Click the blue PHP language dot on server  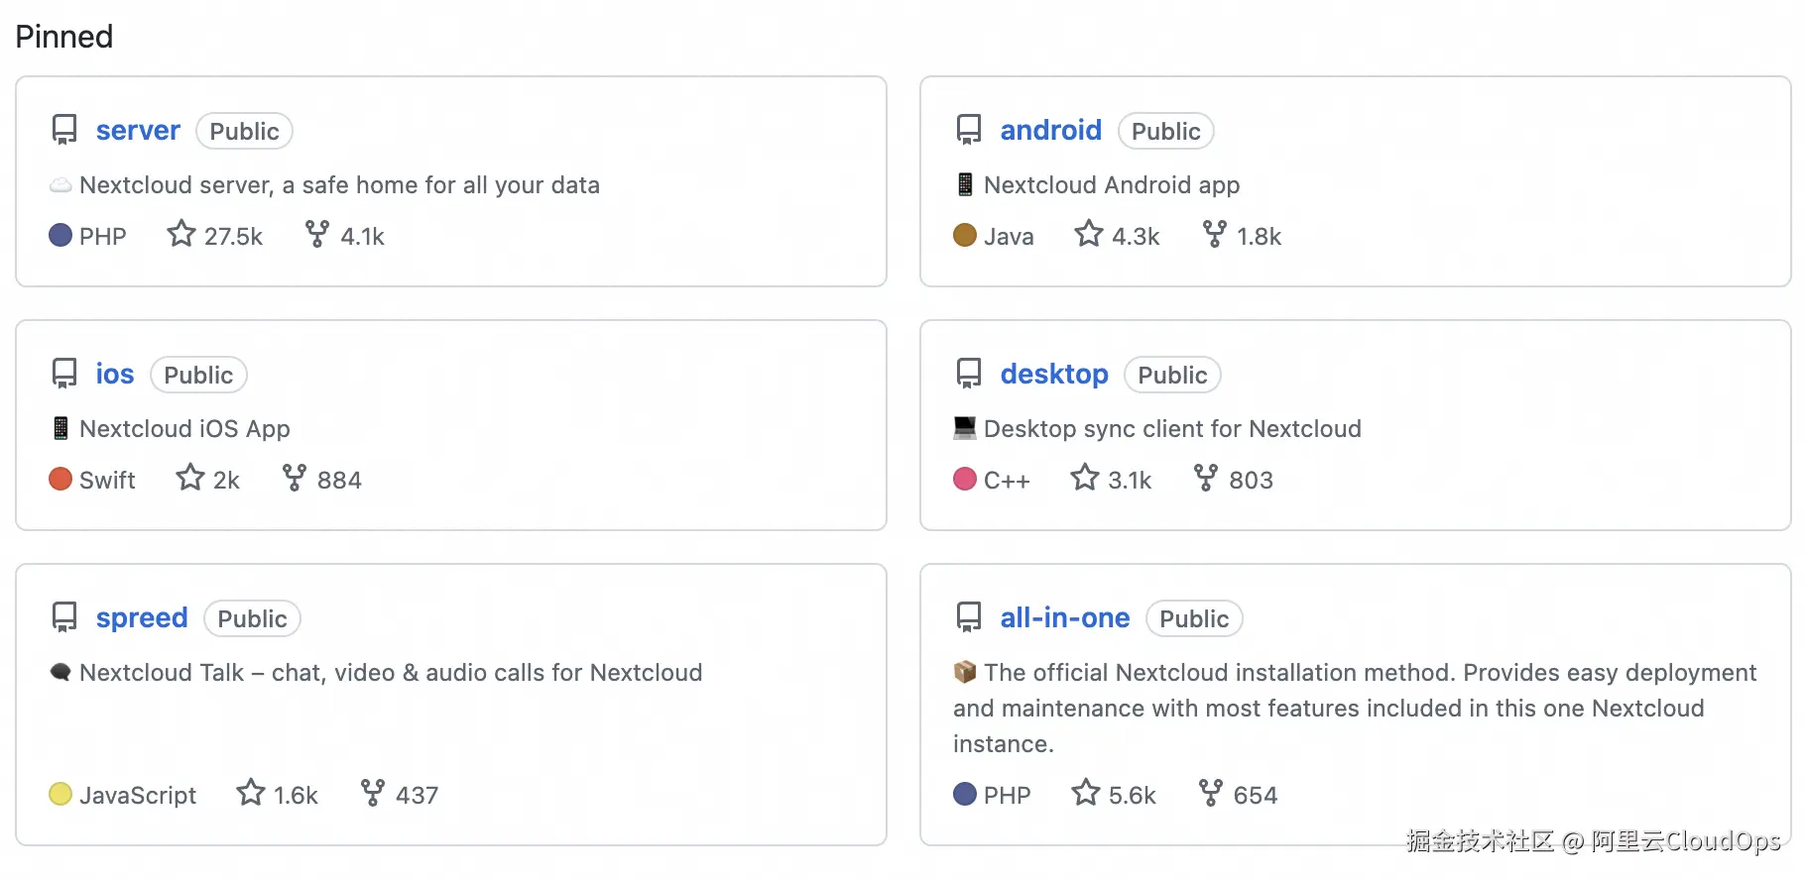pyautogui.click(x=60, y=236)
